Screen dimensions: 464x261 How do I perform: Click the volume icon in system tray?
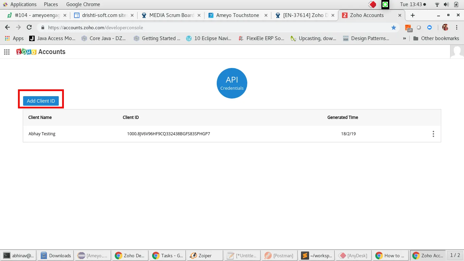[x=446, y=4]
